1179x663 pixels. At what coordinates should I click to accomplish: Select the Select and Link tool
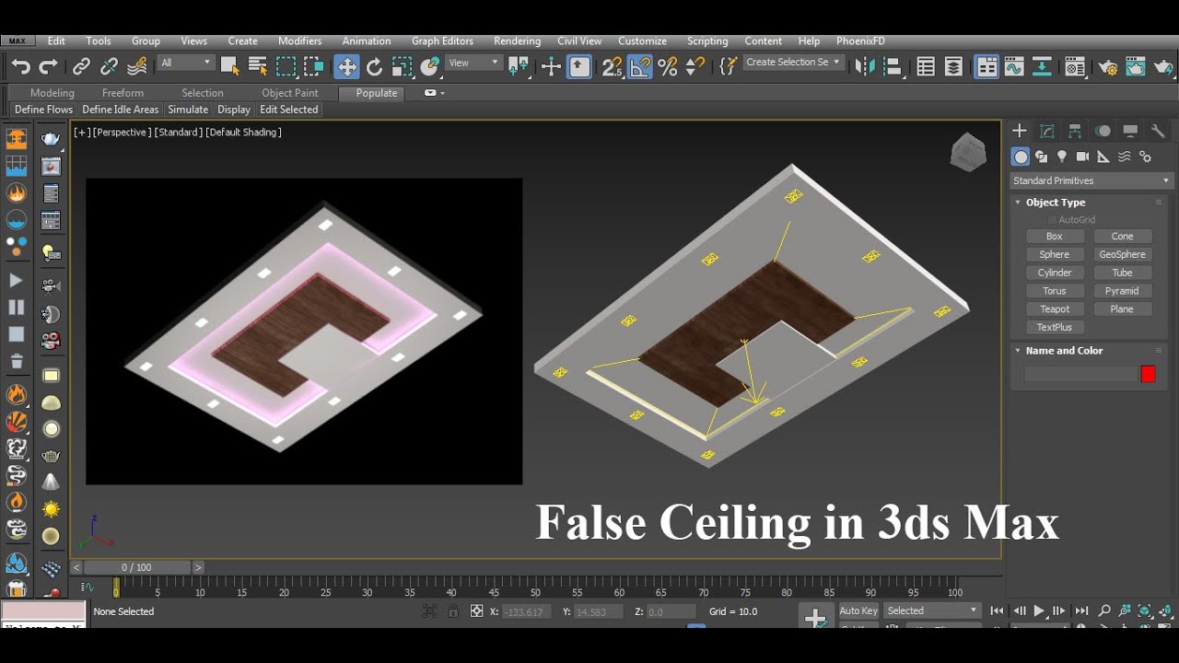click(x=81, y=66)
